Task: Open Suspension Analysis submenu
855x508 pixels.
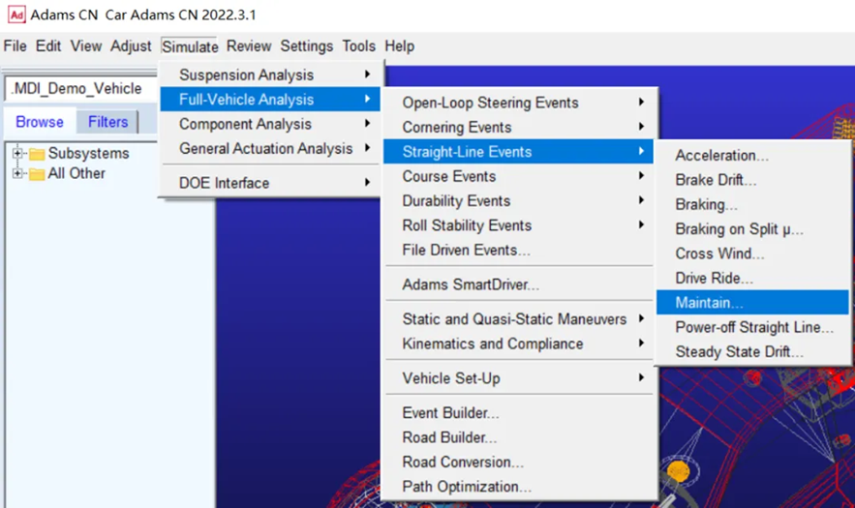Action: click(270, 75)
